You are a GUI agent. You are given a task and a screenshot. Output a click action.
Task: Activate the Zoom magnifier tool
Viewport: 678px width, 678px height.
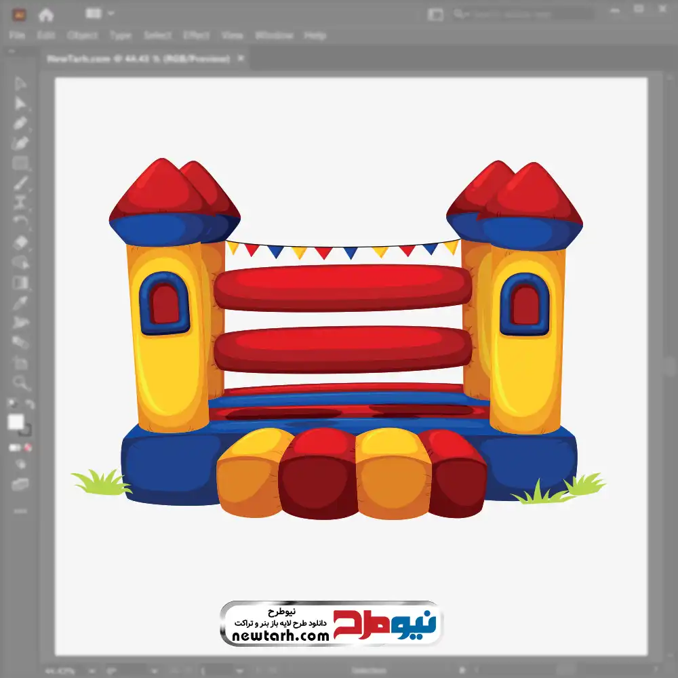20,382
